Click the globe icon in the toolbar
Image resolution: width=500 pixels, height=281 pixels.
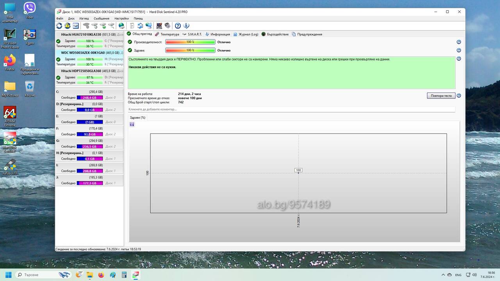pyautogui.click(x=121, y=26)
